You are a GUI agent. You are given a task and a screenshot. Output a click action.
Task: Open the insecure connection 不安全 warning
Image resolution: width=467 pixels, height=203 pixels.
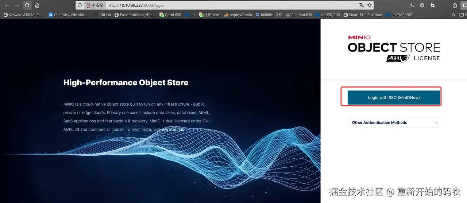[x=94, y=5]
